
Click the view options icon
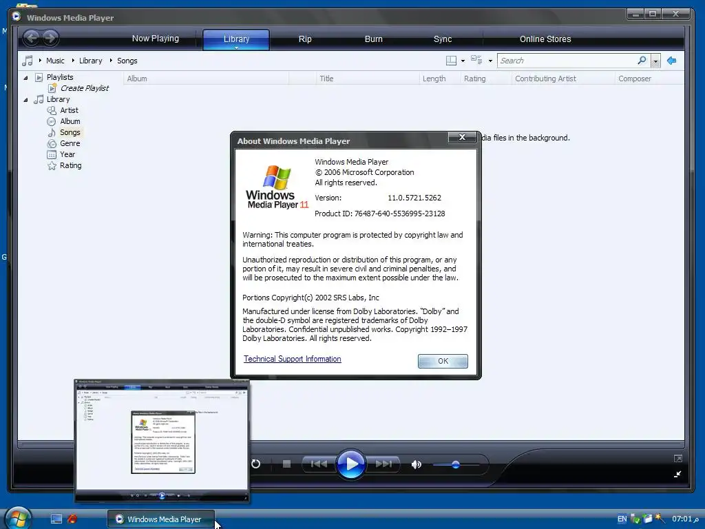476,60
